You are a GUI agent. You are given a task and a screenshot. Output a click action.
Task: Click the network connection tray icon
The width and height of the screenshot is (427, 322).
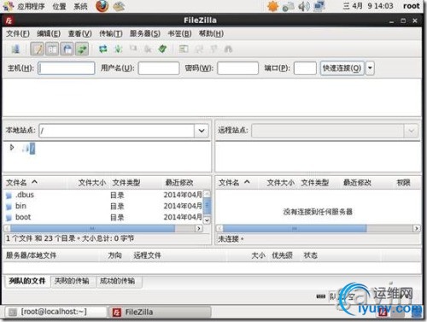pos(319,6)
